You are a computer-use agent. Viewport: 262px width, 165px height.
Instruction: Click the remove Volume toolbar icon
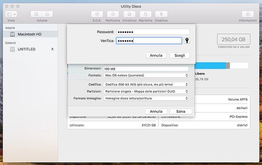(47, 14)
